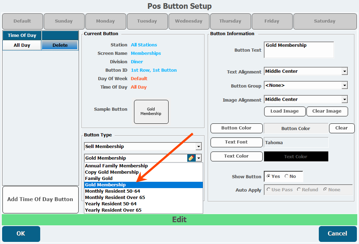Switch to the Thursday tab

point(231,21)
